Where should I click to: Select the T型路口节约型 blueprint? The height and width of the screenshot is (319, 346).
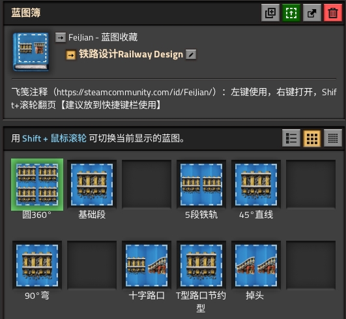201,266
